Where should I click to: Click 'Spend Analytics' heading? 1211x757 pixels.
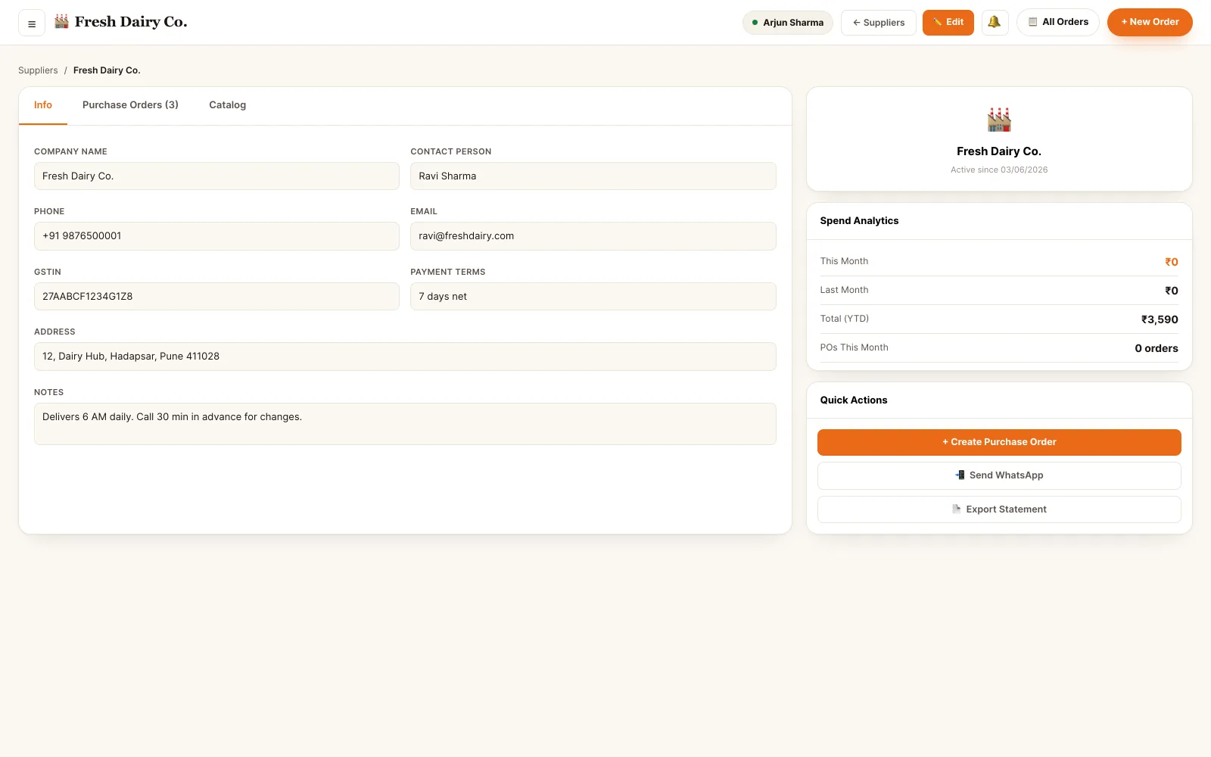[859, 221]
